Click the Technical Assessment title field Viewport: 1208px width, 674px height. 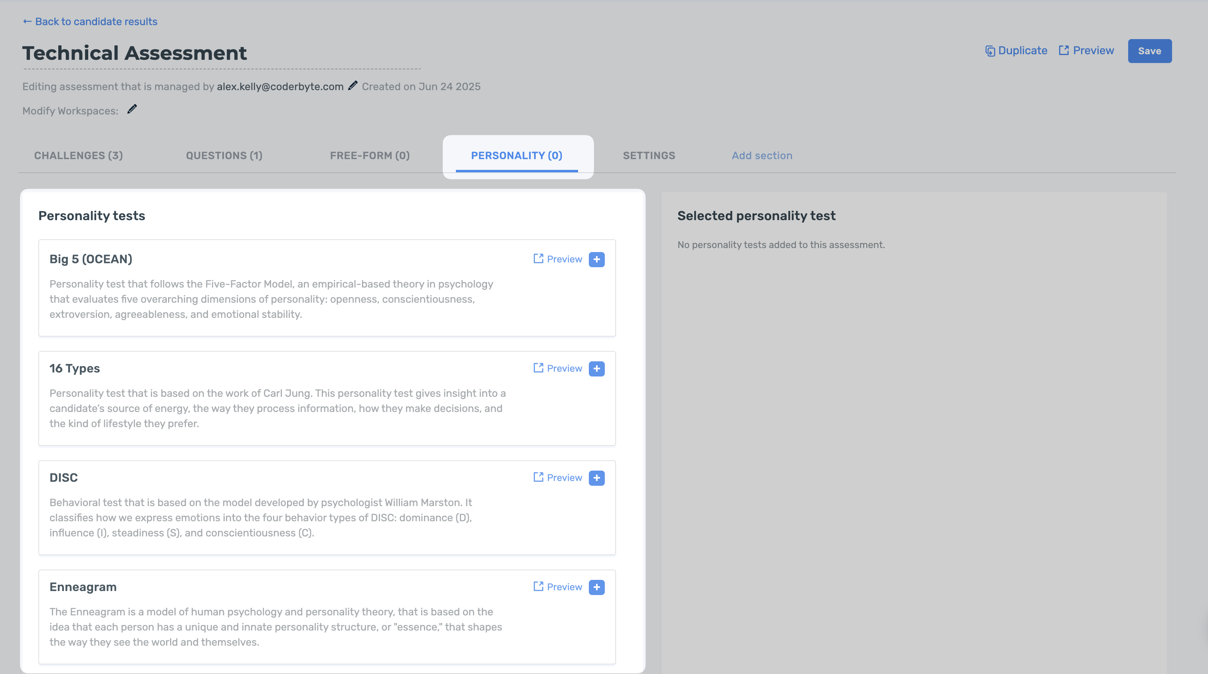(135, 53)
